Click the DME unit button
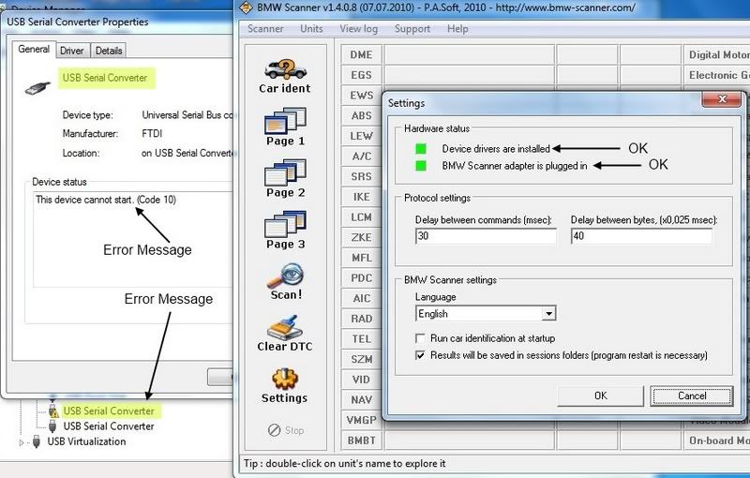Screen dimensions: 750x478 (x=361, y=55)
